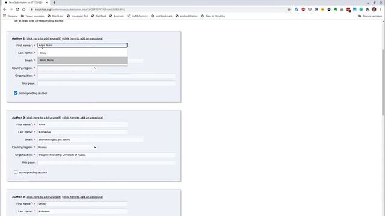Choose 'Anna' from the autocomplete suggestions
The width and height of the screenshot is (385, 216).
(x=82, y=53)
